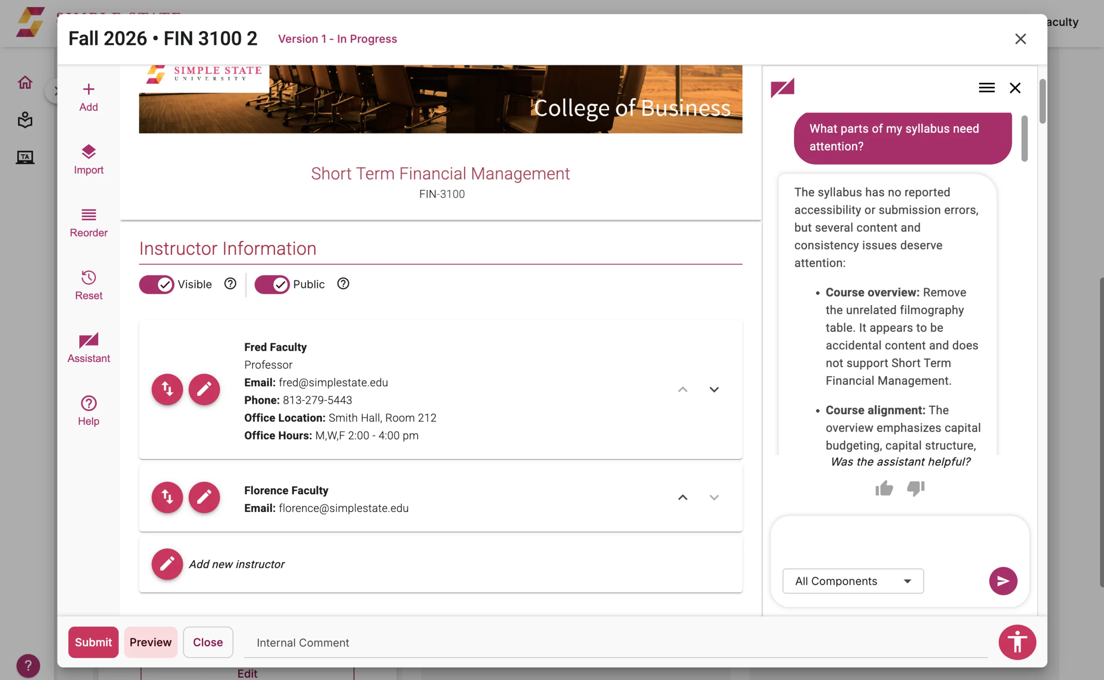Open the Help tool in sidebar

pyautogui.click(x=89, y=411)
